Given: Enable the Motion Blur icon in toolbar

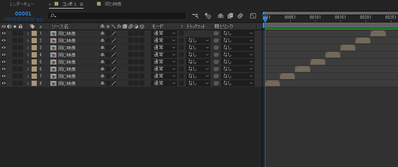Looking at the screenshot, I should (x=241, y=16).
